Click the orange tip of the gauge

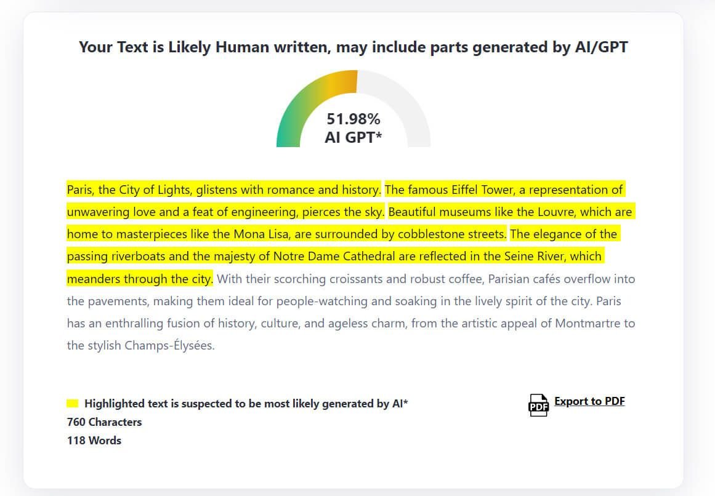348,79
